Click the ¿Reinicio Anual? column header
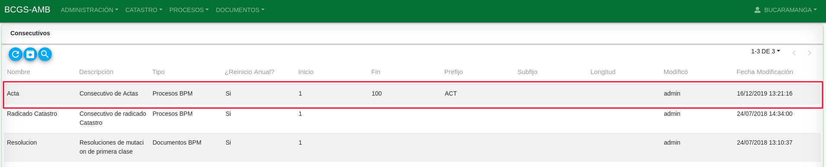This screenshot has height=167, width=826. click(x=249, y=72)
